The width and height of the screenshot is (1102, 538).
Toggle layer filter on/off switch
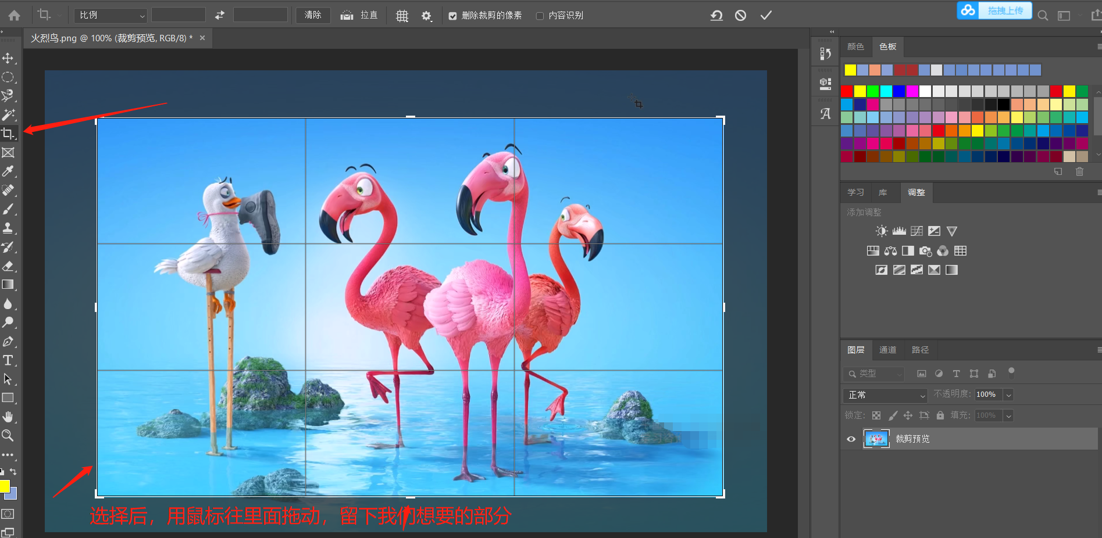click(1011, 372)
